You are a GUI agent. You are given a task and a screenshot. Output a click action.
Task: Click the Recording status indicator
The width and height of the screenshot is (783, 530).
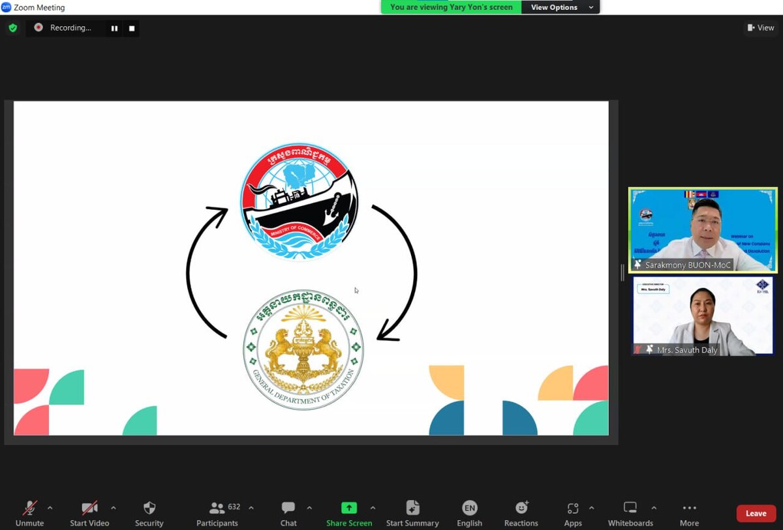pos(63,28)
